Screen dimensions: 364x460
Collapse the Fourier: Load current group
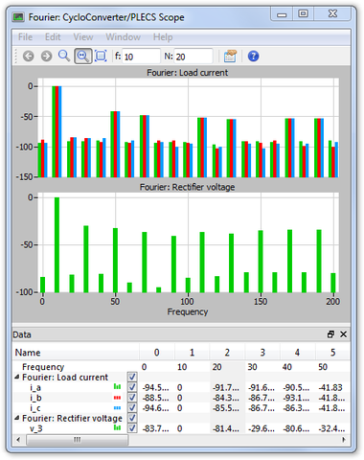(x=17, y=377)
